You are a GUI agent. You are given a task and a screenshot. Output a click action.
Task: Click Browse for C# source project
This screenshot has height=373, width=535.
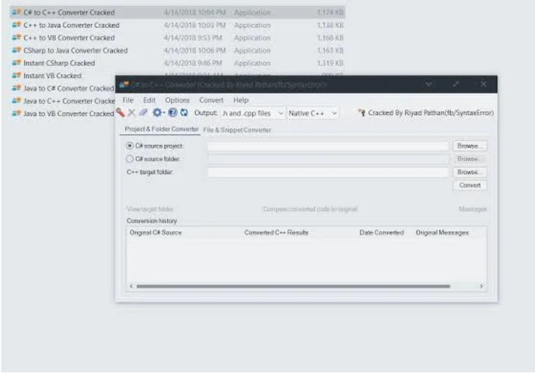470,146
